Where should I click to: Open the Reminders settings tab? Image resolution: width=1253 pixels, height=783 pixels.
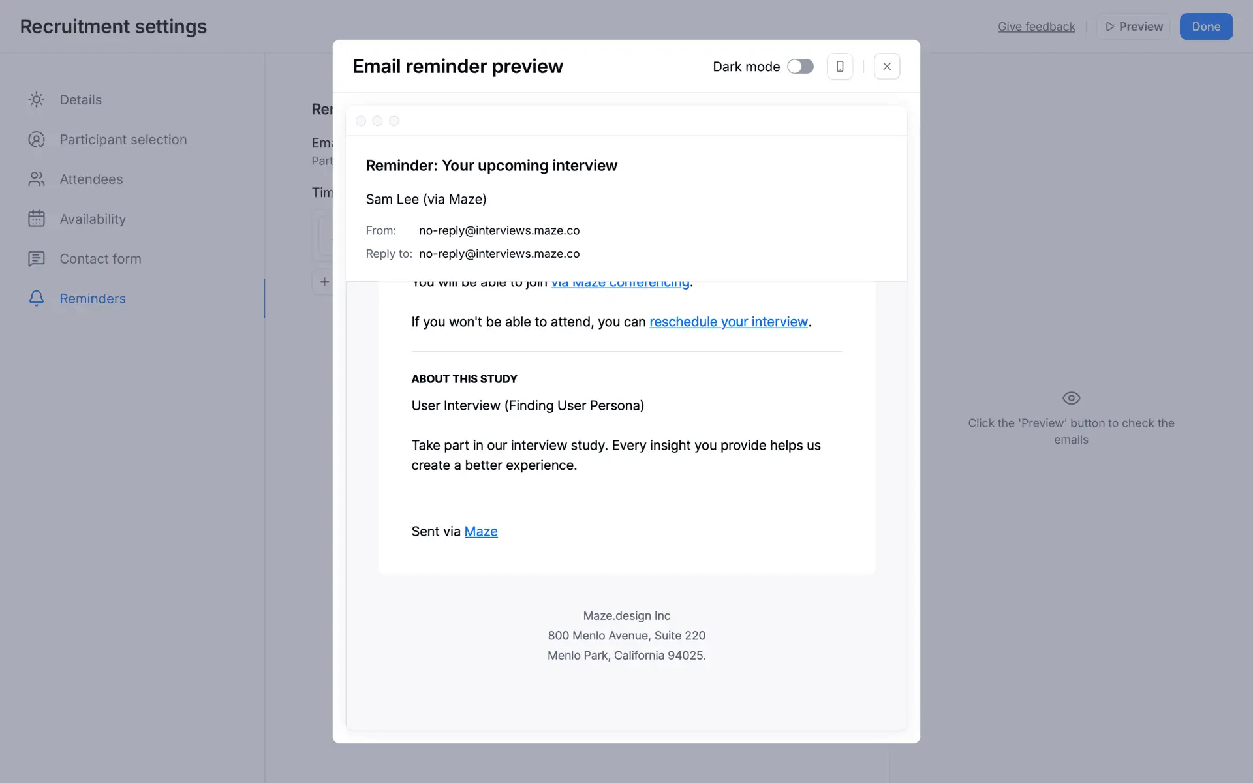(x=93, y=299)
